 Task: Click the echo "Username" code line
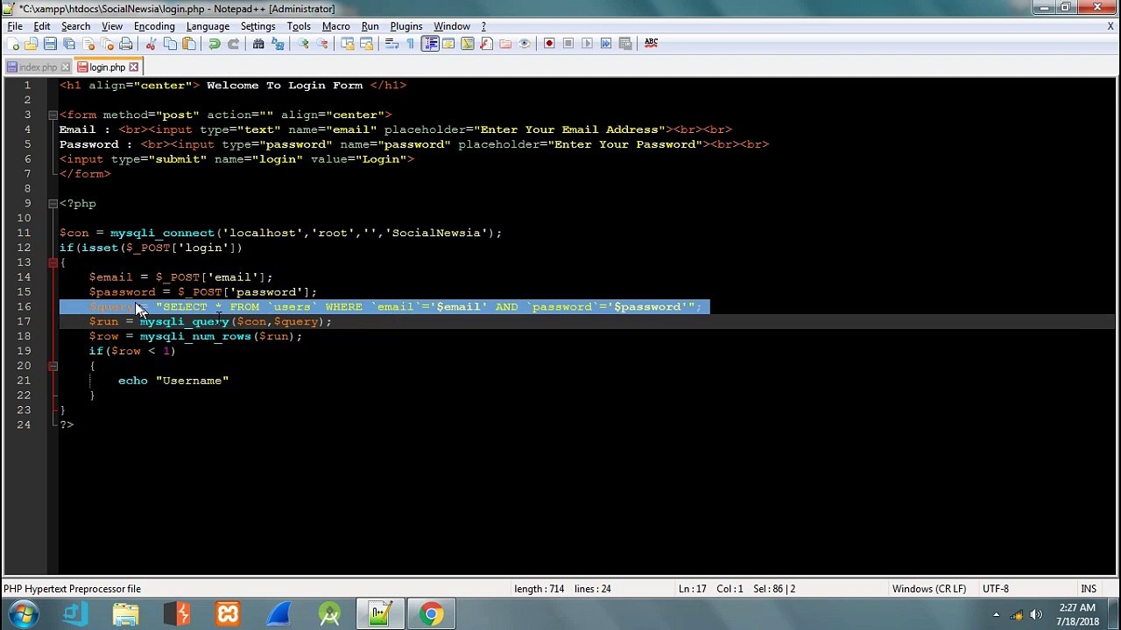[x=173, y=381]
